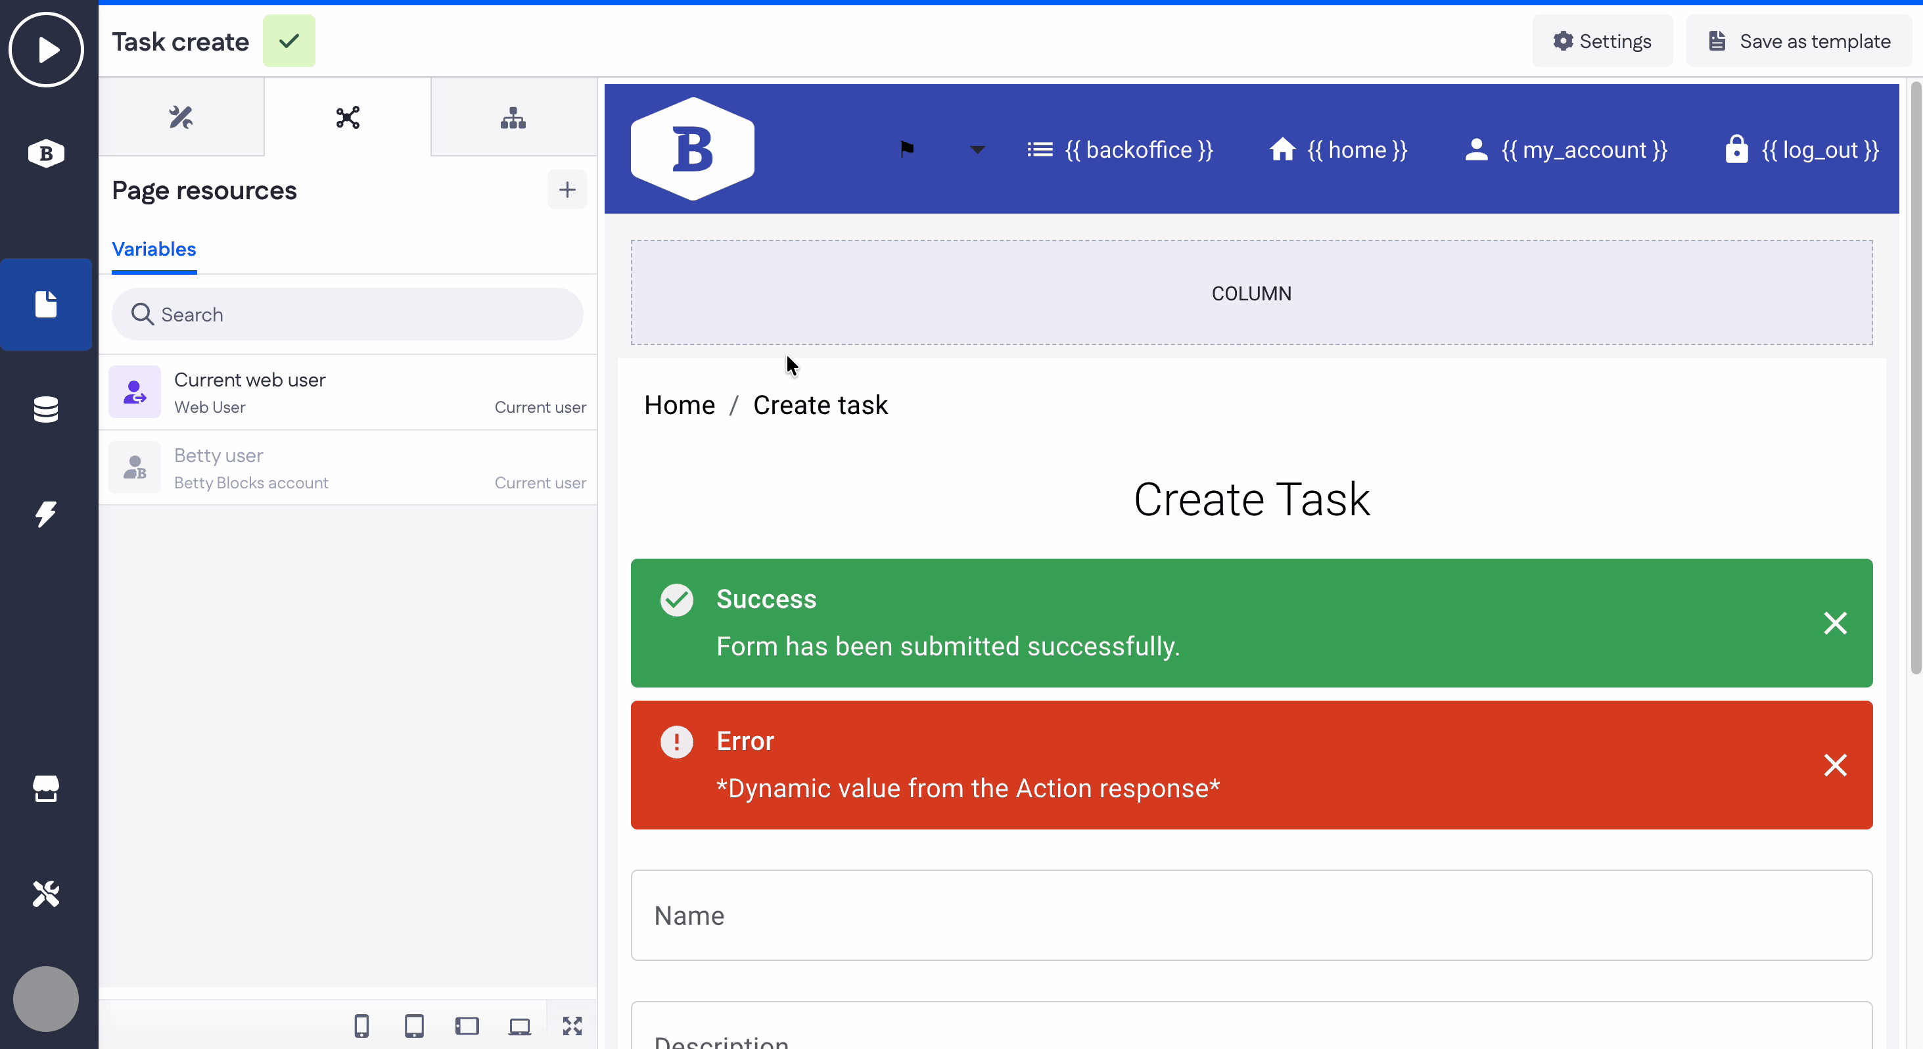Click Save as template
This screenshot has width=1923, height=1049.
[x=1800, y=41]
